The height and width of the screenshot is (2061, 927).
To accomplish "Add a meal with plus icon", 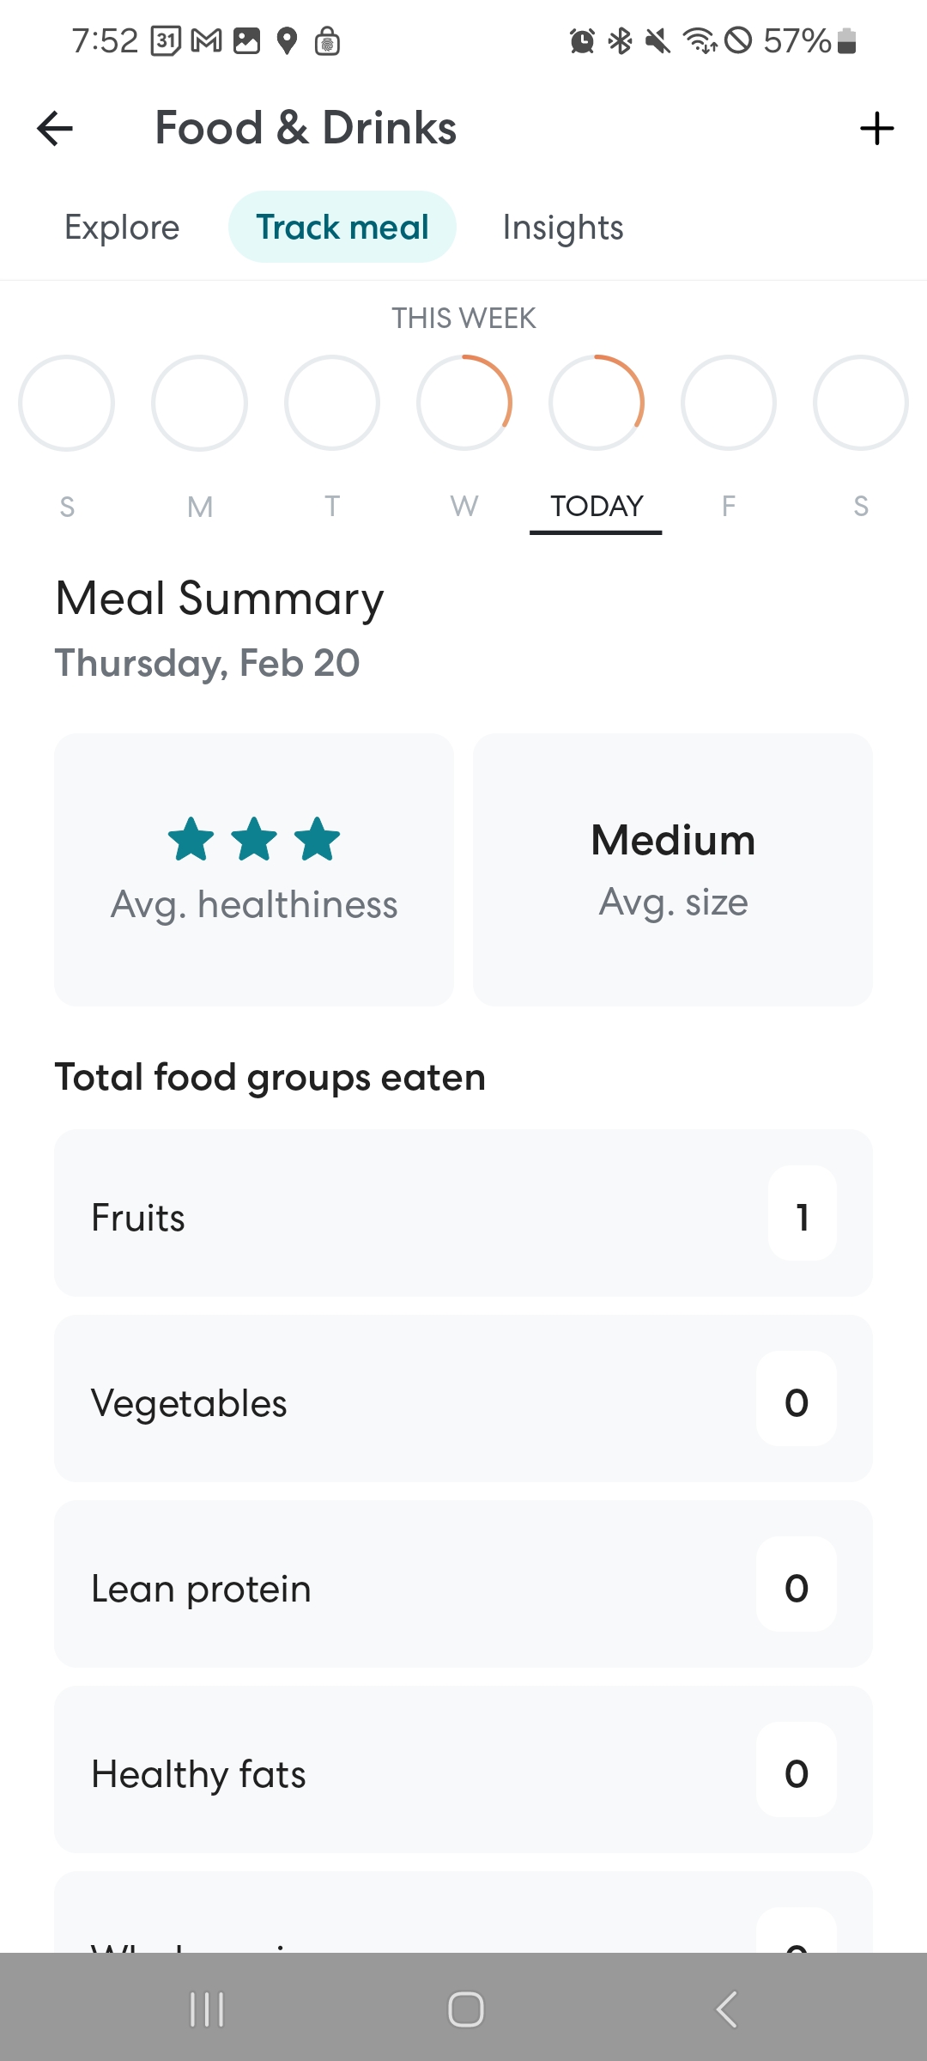I will point(876,129).
